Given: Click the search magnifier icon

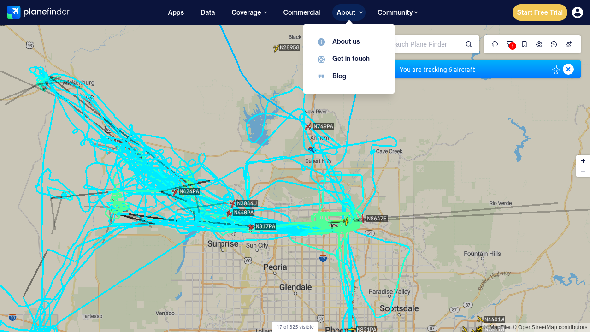Looking at the screenshot, I should (469, 44).
